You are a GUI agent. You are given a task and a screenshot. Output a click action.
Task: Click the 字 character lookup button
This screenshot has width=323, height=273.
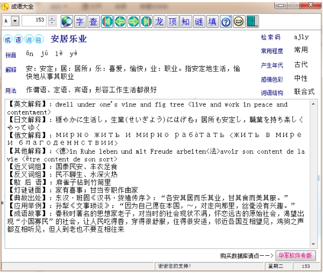coord(80,21)
